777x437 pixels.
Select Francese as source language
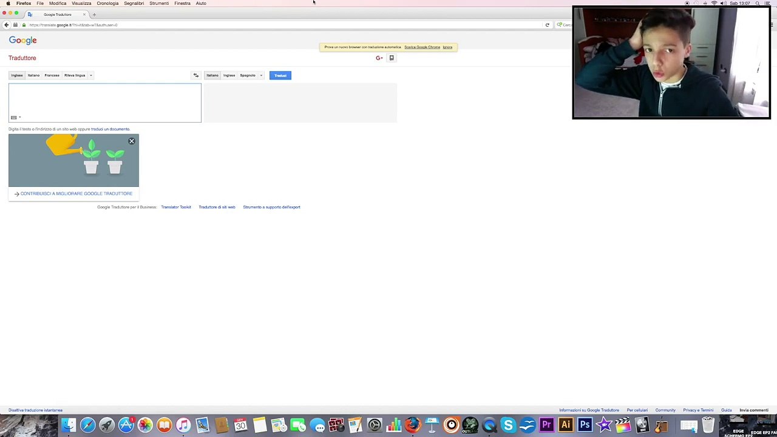[52, 75]
